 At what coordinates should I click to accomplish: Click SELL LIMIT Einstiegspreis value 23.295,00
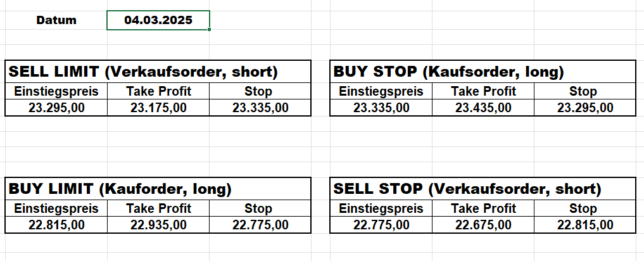click(x=56, y=108)
